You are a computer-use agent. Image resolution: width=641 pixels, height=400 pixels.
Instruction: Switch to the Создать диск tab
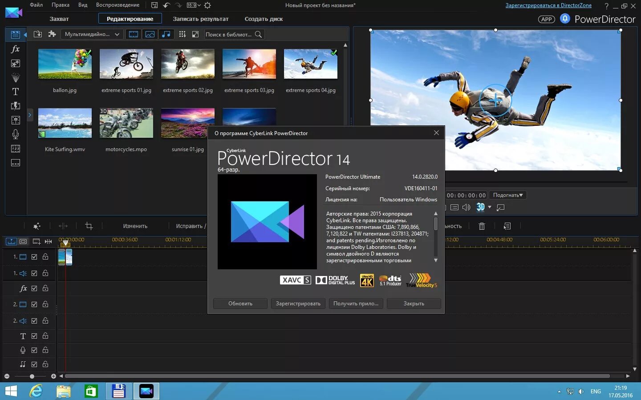pos(264,19)
